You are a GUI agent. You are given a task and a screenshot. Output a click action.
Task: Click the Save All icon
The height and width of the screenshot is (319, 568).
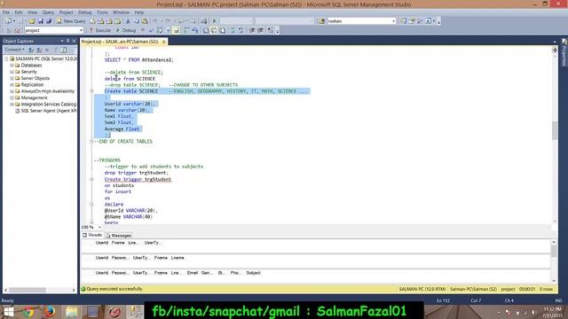pyautogui.click(x=49, y=21)
